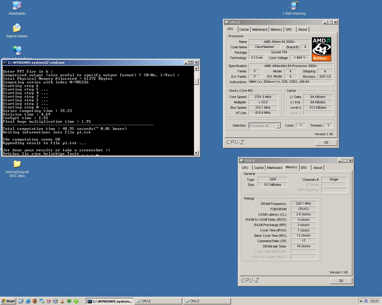Click the Multiplier value x 10.0
The image size is (382, 305).
point(263,102)
